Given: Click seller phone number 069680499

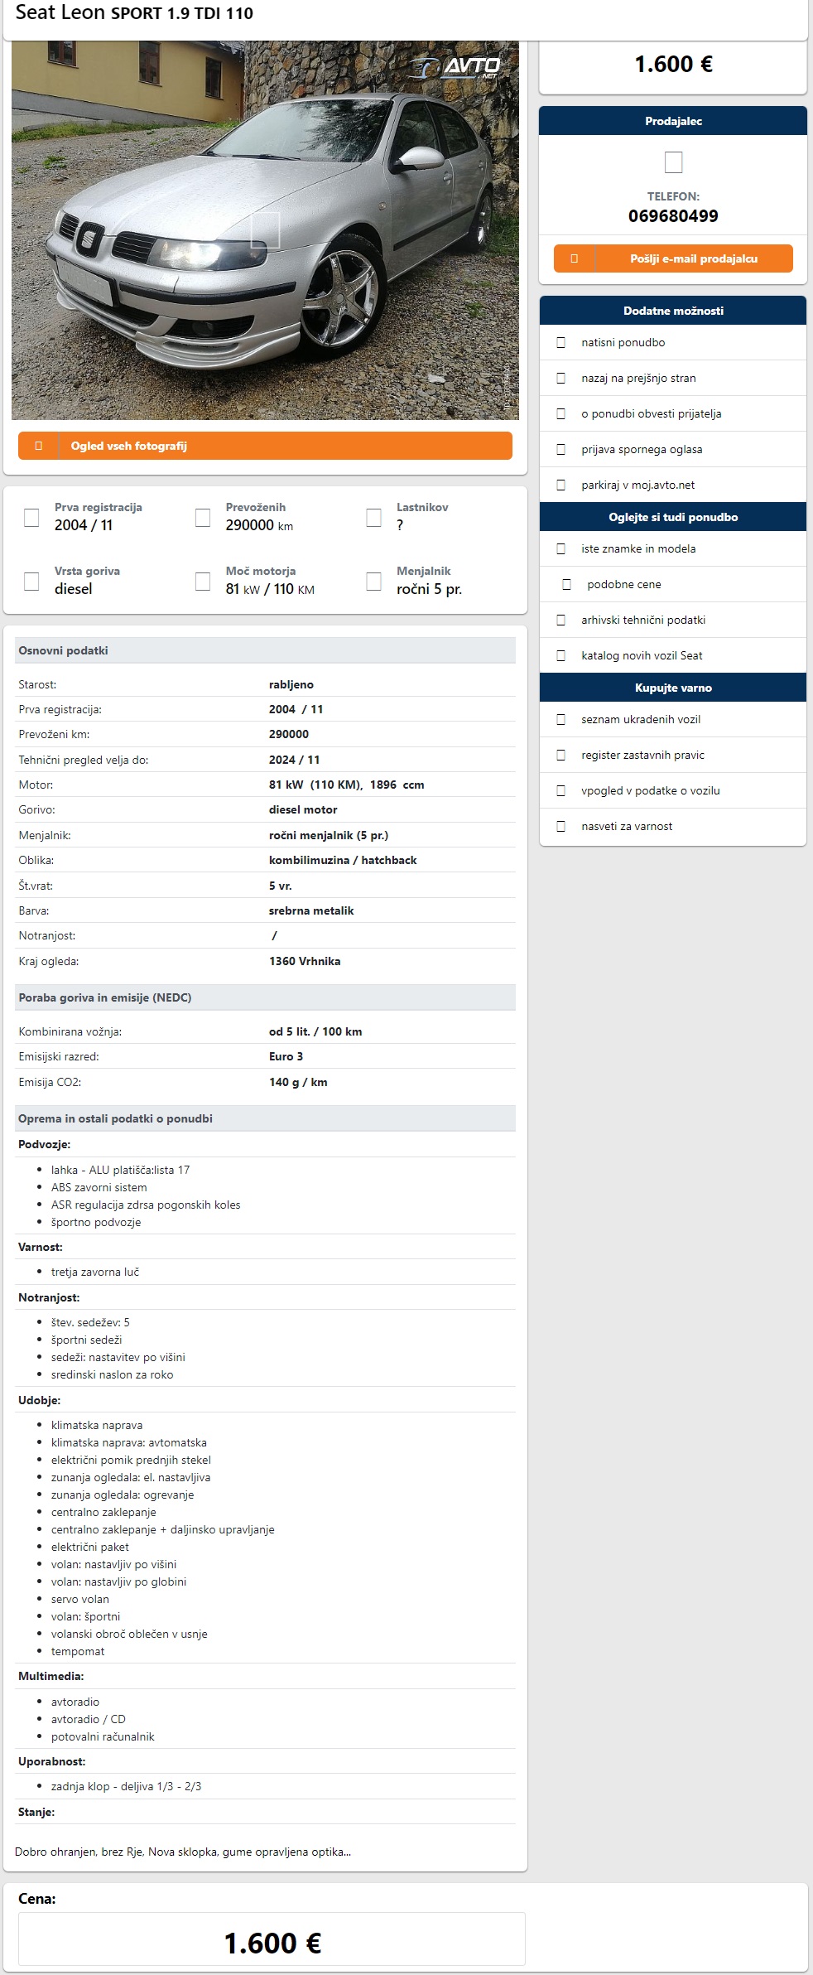Looking at the screenshot, I should 673,216.
